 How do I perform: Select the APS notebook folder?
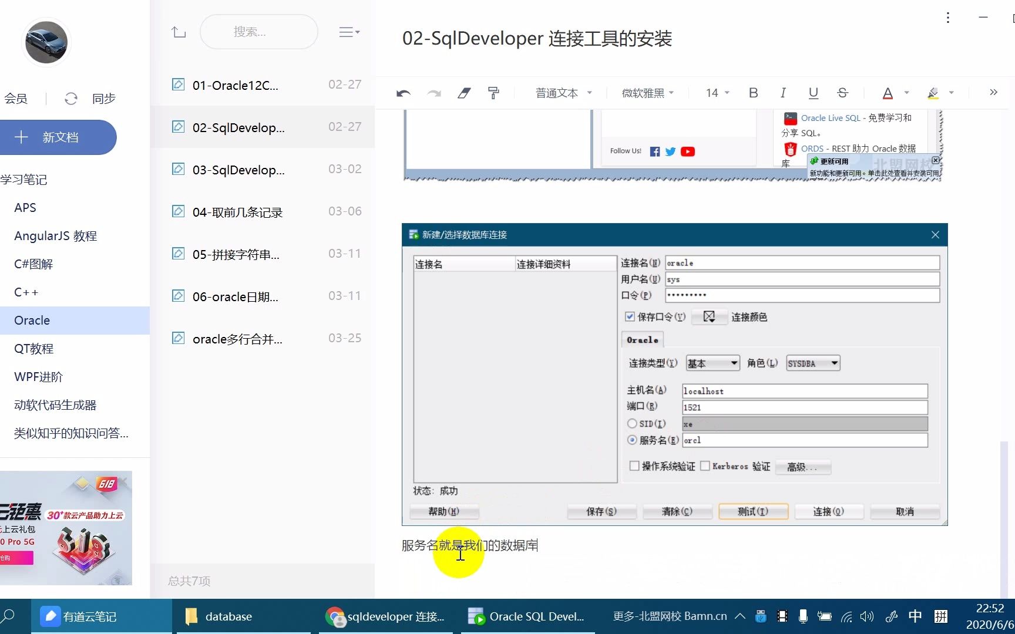75,208
